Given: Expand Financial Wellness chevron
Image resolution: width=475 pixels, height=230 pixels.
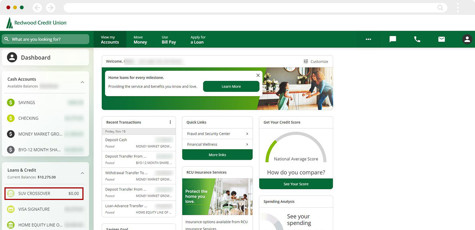Looking at the screenshot, I should pos(247,144).
